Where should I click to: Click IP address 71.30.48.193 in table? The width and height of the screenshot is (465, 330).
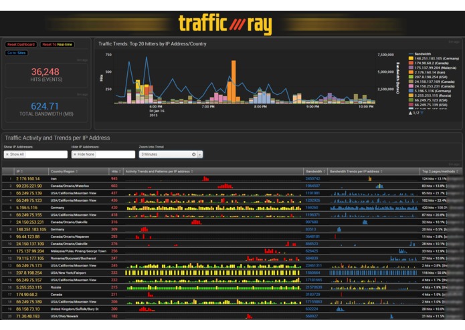pos(28,317)
